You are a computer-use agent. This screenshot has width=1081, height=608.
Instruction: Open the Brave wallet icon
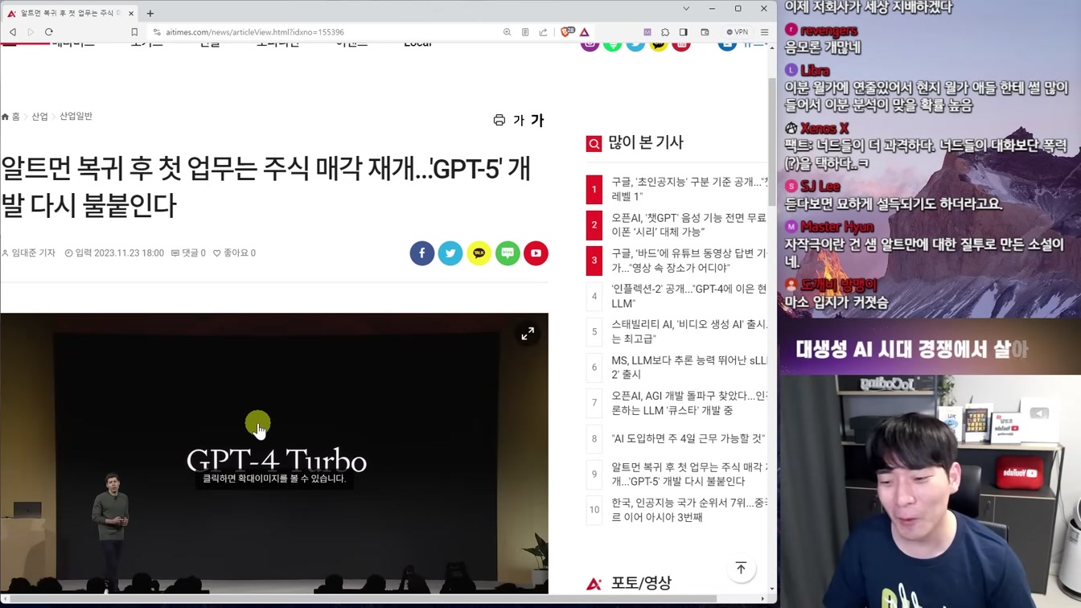[705, 32]
